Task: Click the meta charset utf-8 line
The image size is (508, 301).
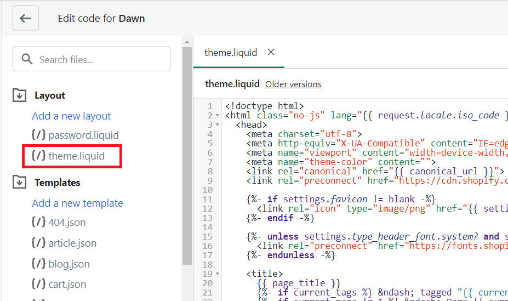Action: [304, 134]
